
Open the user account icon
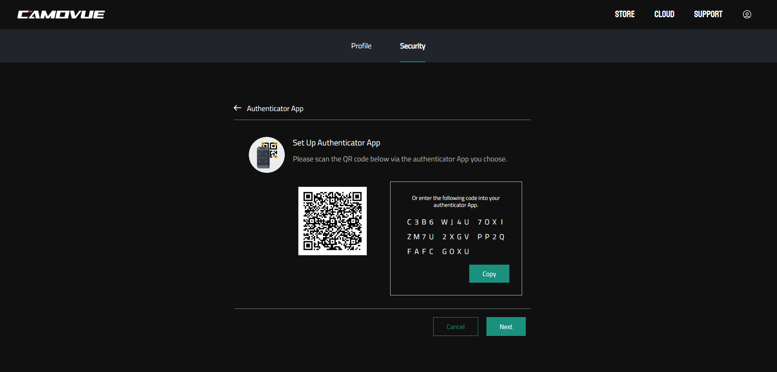[x=747, y=14]
